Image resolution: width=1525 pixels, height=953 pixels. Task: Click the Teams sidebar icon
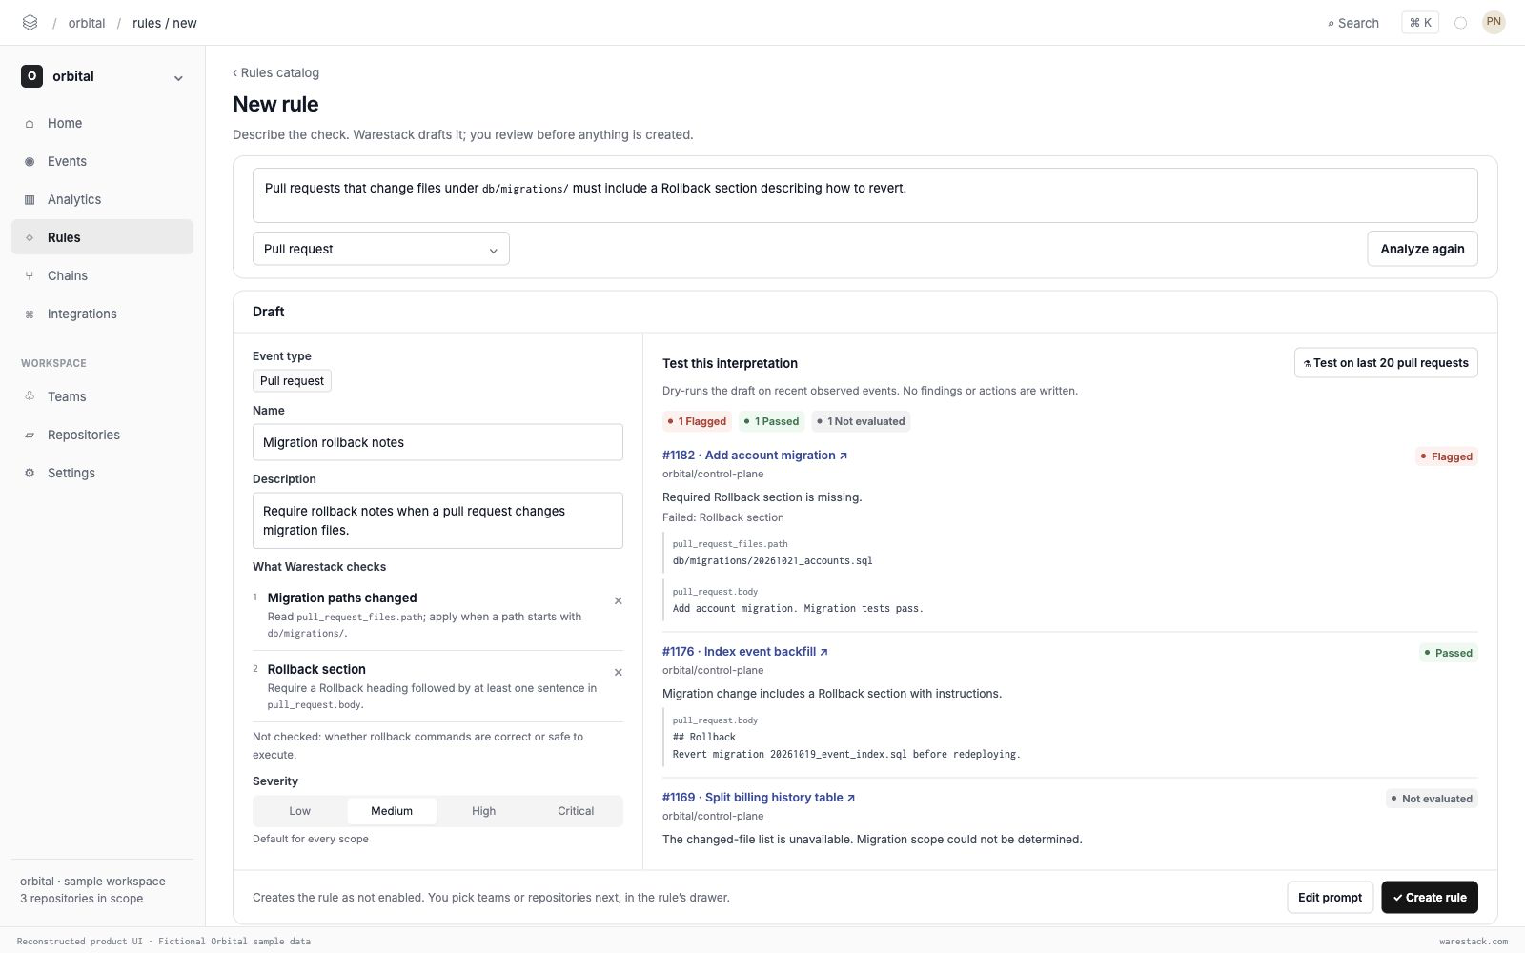click(30, 396)
